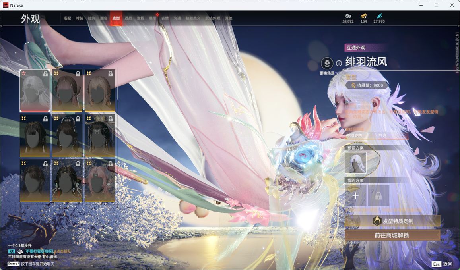Click the gold bar currency icon (154)
This screenshot has width=460, height=270.
364,16
